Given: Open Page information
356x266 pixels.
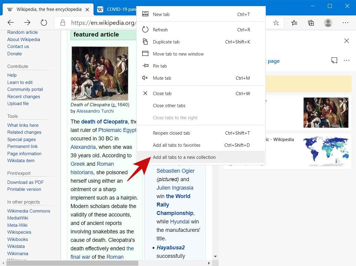Looking at the screenshot, I should tap(24, 153).
